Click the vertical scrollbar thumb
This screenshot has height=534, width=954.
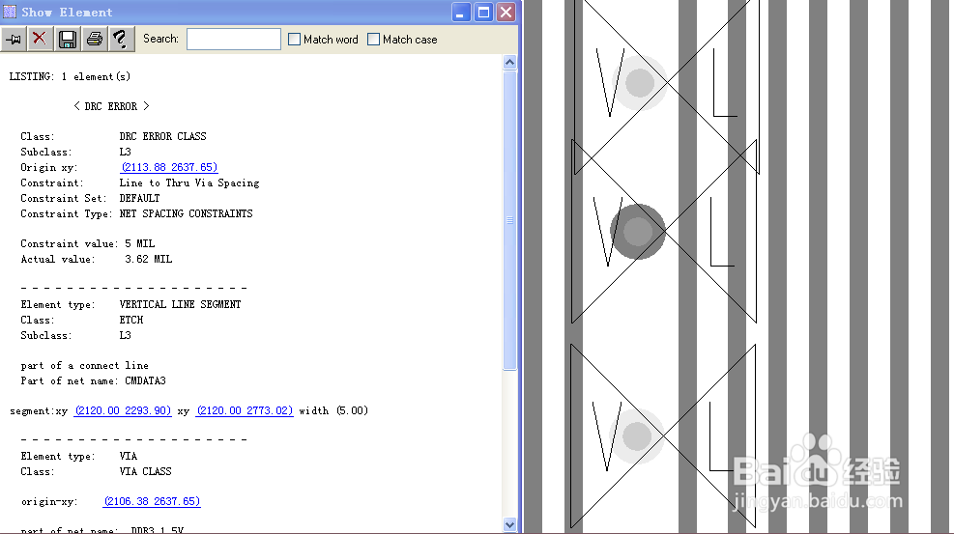(509, 220)
